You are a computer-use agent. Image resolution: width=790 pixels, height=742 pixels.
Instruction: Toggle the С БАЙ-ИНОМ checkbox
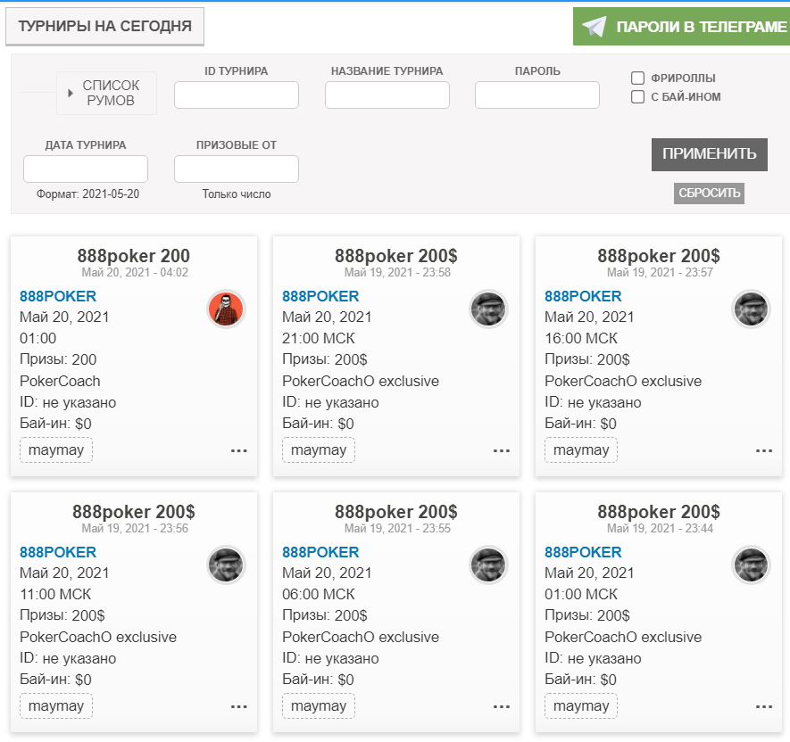pyautogui.click(x=638, y=96)
